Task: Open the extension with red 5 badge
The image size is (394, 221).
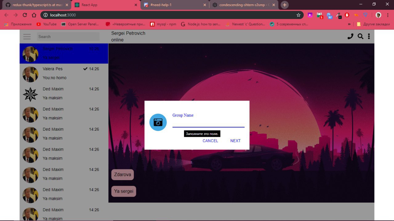Action: pyautogui.click(x=320, y=15)
